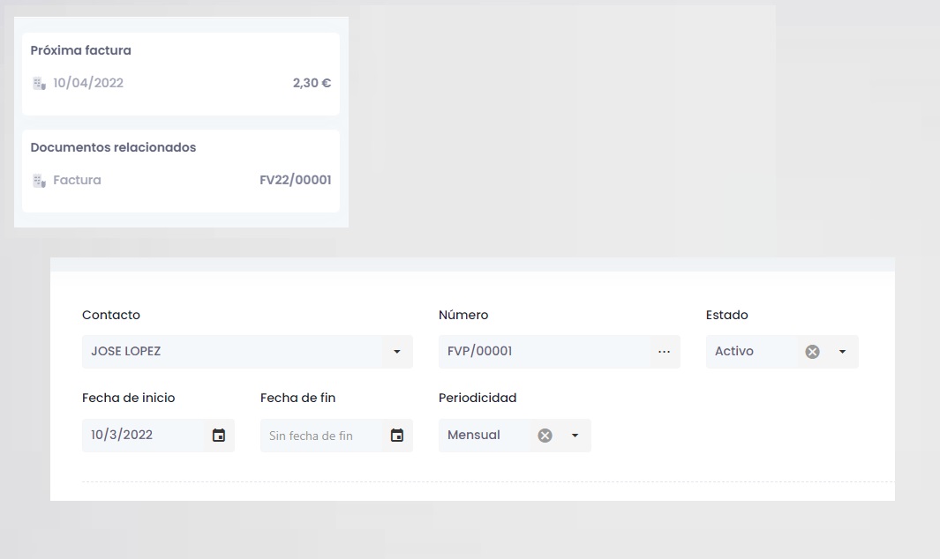Open related invoice FV22/00001
This screenshot has width=940, height=559.
click(x=296, y=180)
